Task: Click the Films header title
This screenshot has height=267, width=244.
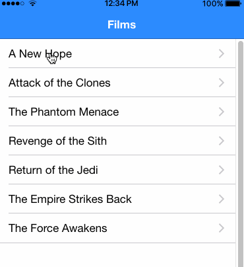Action: coord(121,24)
